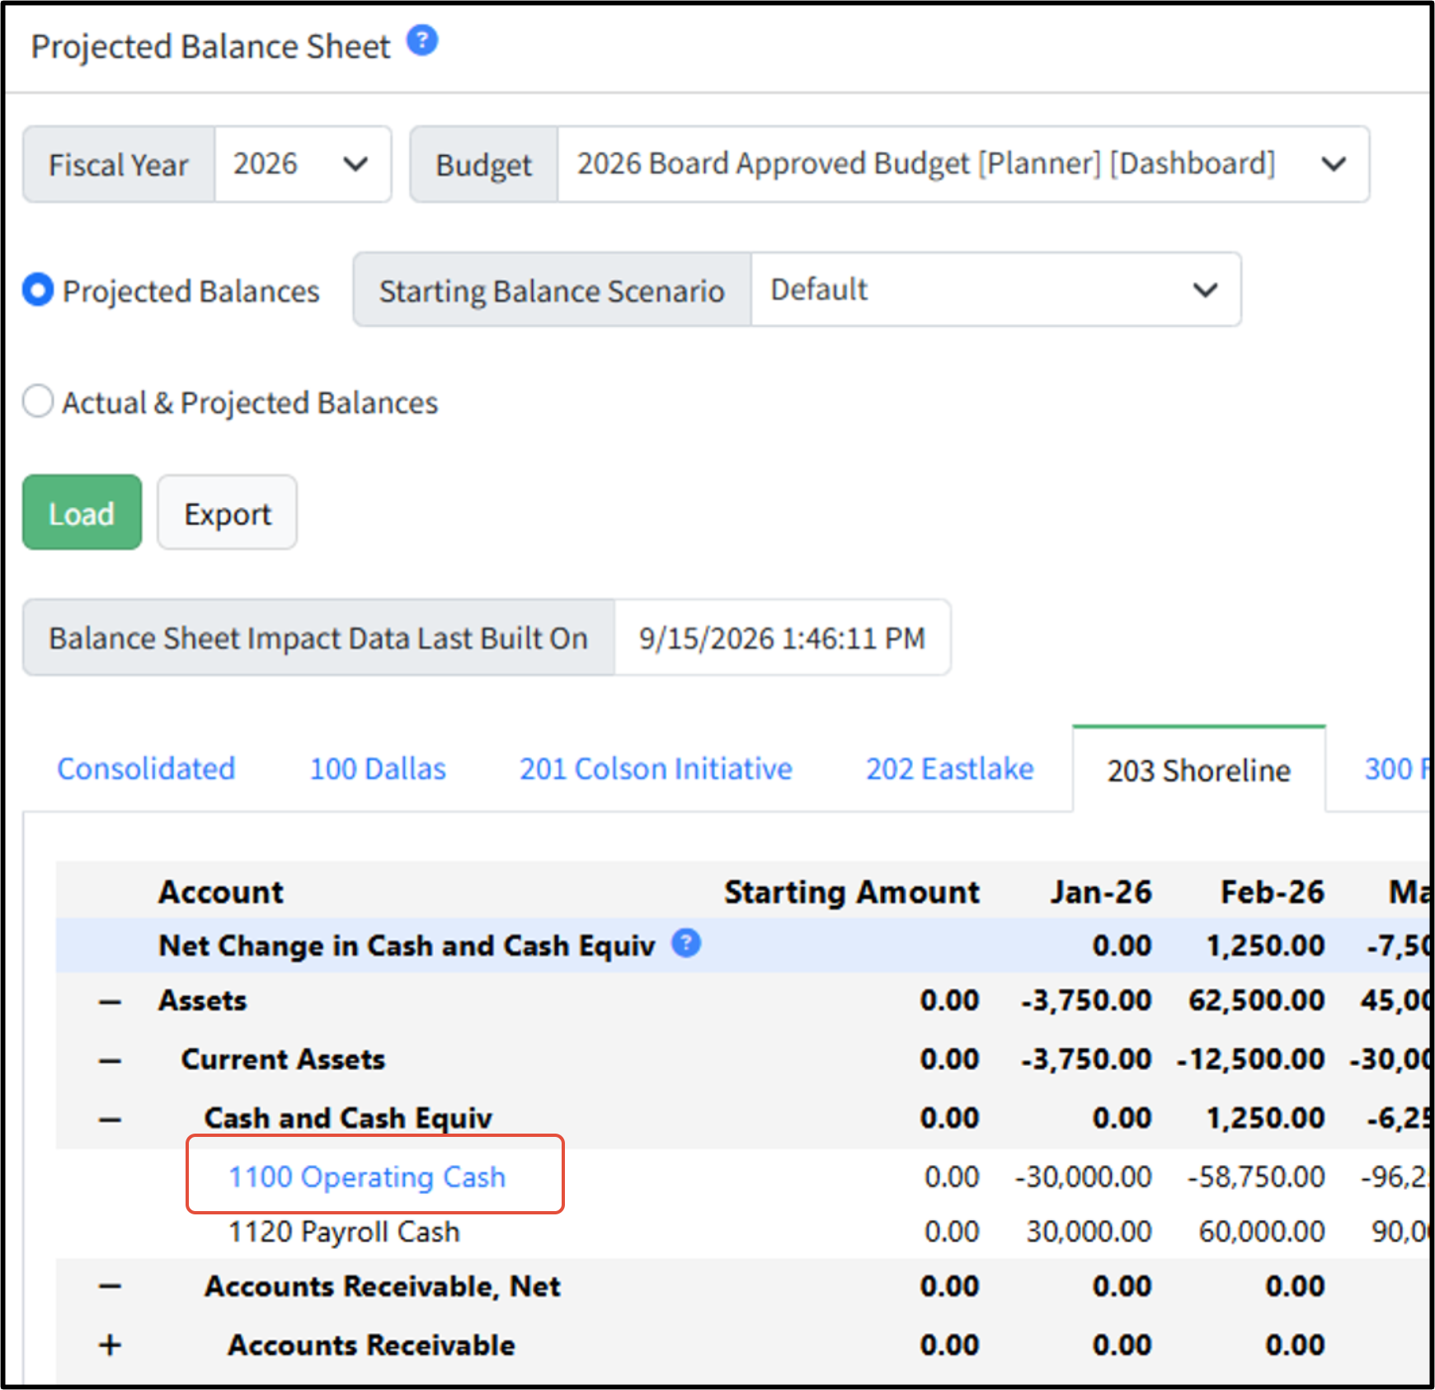Click the green Load button

pyautogui.click(x=82, y=512)
